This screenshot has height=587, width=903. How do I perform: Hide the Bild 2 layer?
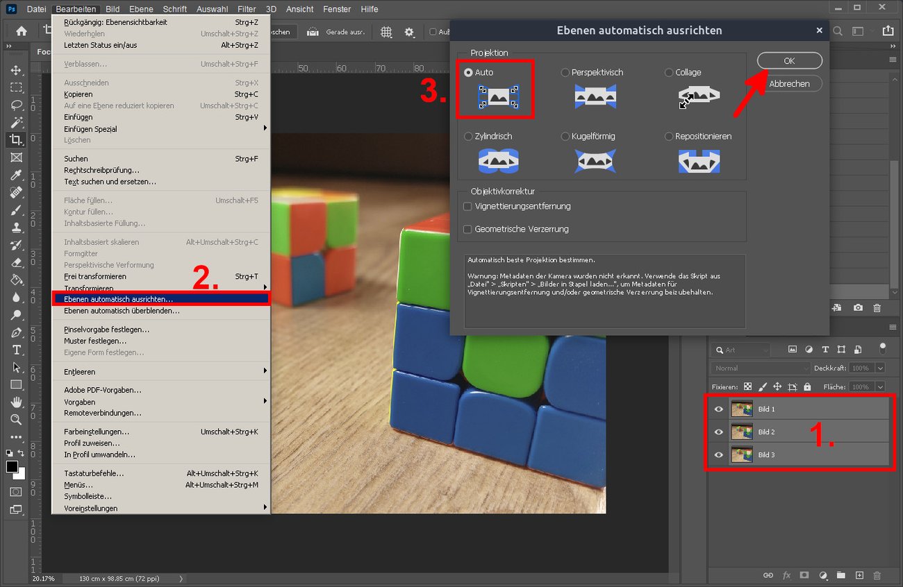click(720, 432)
